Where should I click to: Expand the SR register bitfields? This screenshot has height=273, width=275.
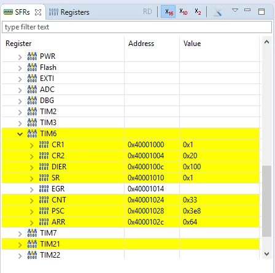(31, 179)
